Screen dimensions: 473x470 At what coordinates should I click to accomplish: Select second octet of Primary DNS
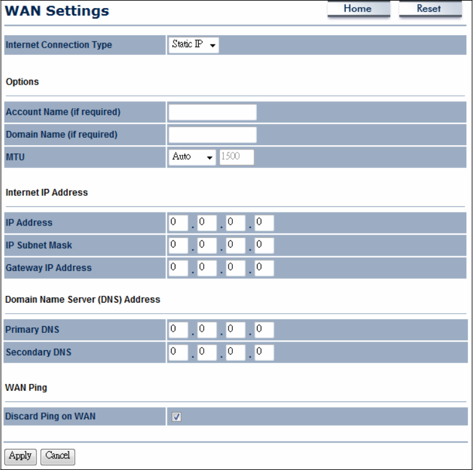tap(207, 330)
